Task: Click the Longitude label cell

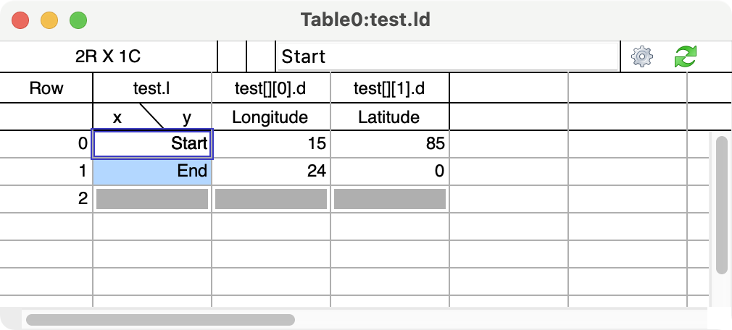Action: pos(271,117)
